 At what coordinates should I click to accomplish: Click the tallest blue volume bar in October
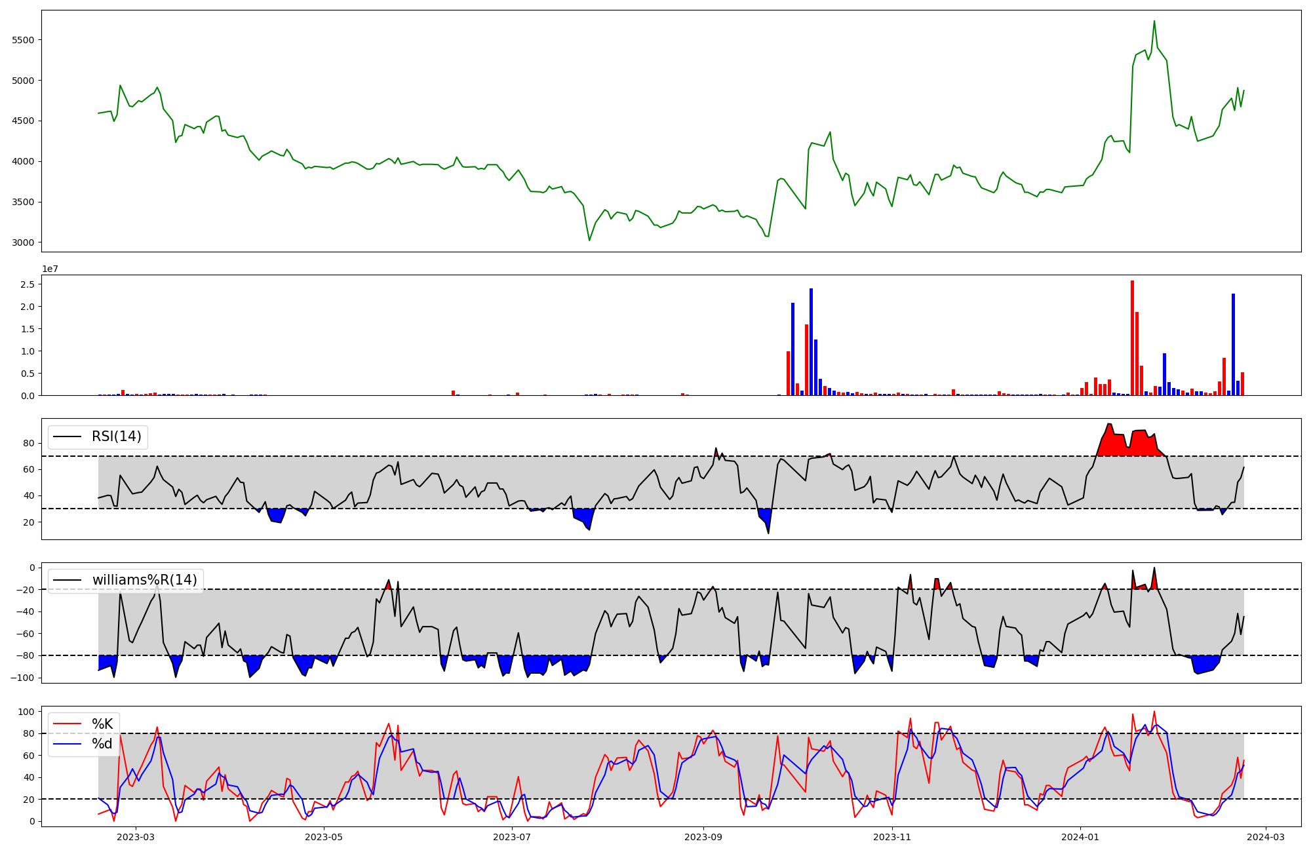coord(811,342)
